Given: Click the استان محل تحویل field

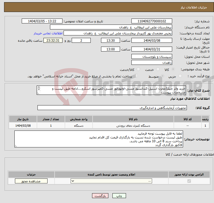Looking at the screenshot, I should pos(152,57).
